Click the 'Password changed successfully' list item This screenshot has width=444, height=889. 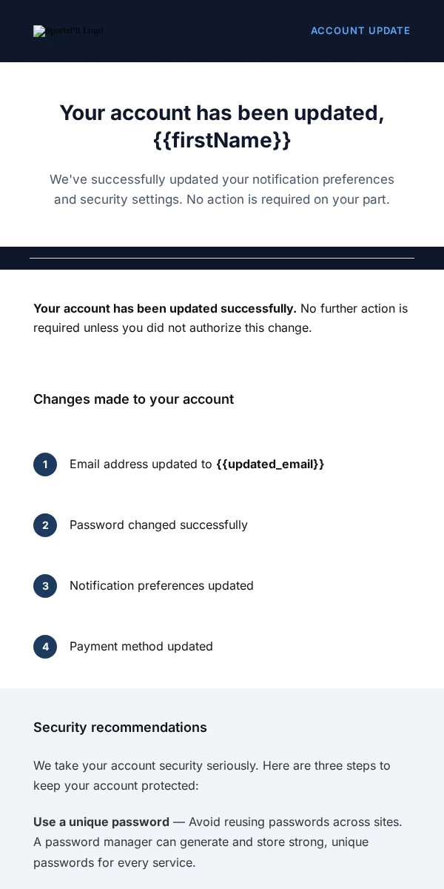pyautogui.click(x=158, y=525)
